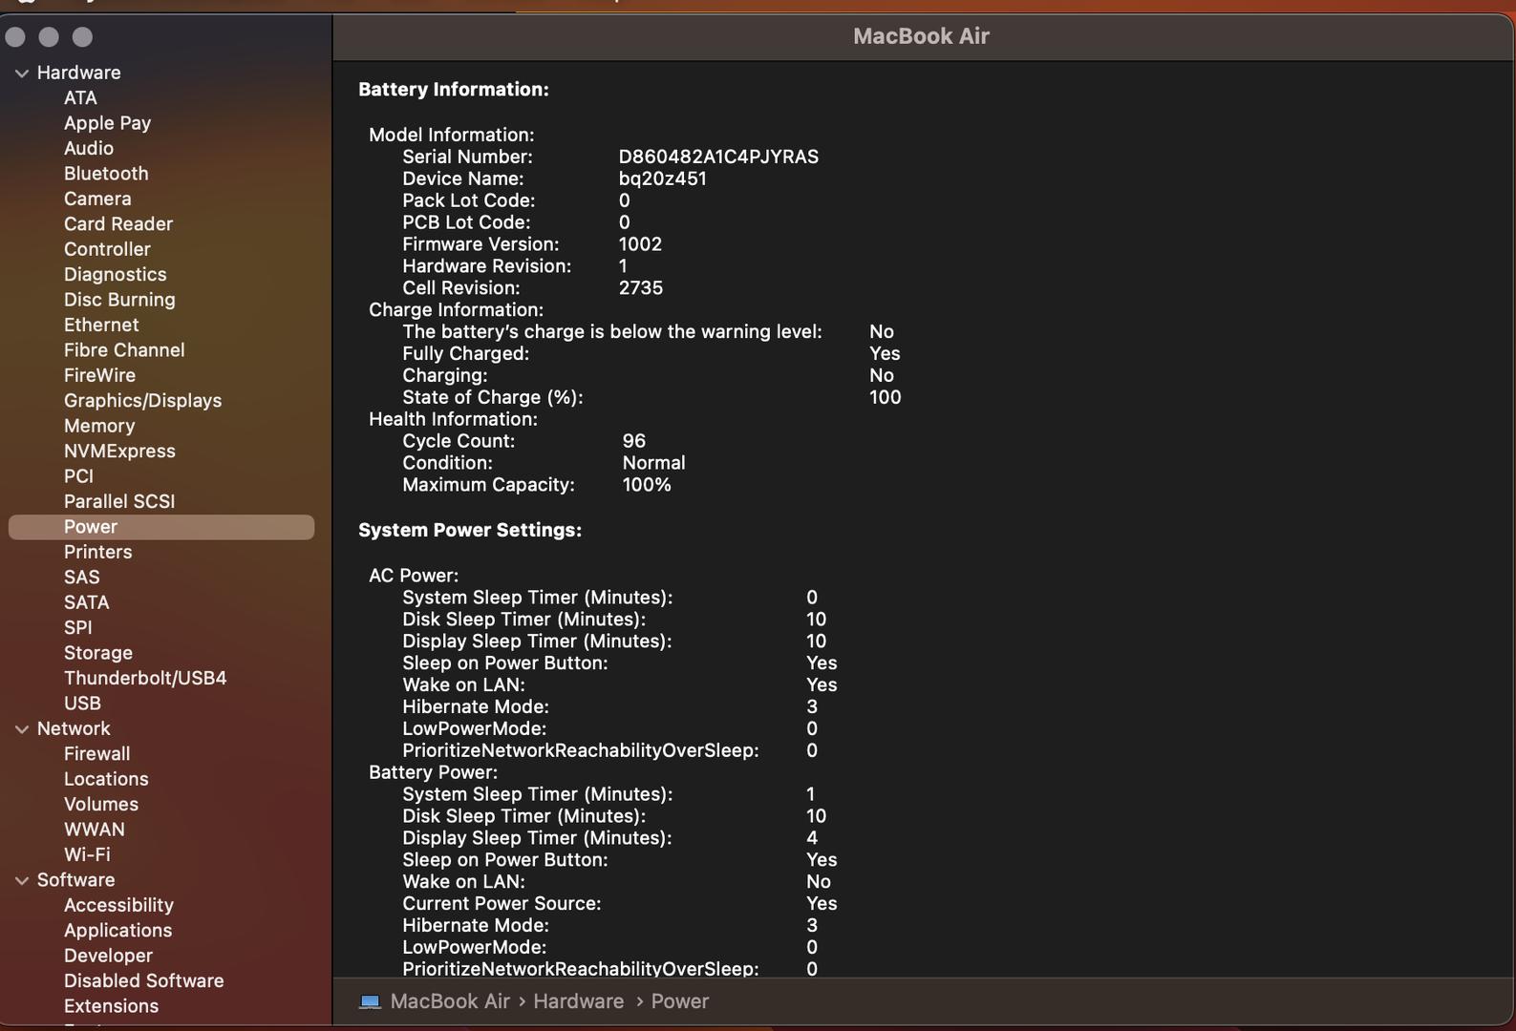Collapse the Hardware section chevron
Image resolution: width=1516 pixels, height=1031 pixels.
tap(21, 74)
